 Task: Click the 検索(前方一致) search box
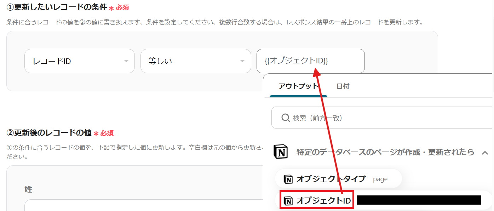(383, 118)
